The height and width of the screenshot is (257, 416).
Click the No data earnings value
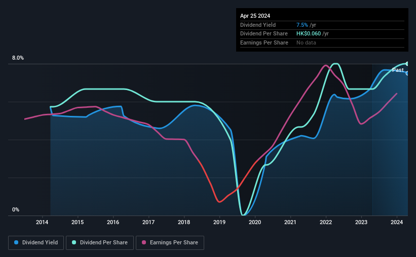[x=306, y=42]
